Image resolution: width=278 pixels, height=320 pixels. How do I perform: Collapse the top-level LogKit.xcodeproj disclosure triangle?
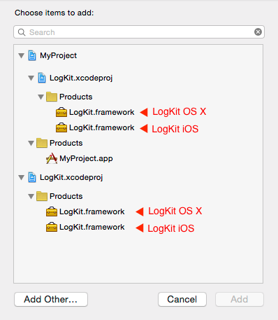coord(22,178)
